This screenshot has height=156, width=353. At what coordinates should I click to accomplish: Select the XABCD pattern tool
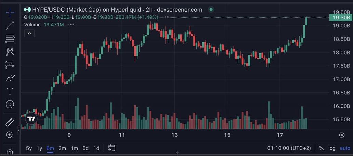(10, 52)
